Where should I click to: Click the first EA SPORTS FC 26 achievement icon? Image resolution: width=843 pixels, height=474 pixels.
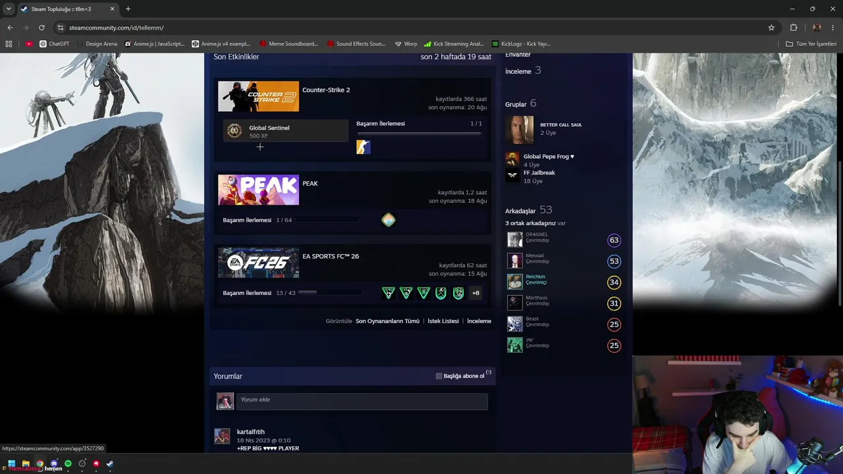(x=389, y=293)
